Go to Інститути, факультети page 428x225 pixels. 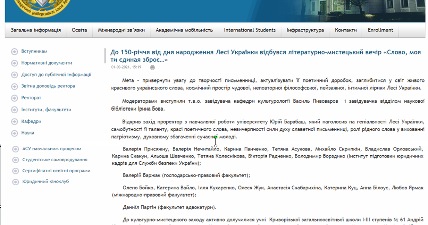point(46,109)
